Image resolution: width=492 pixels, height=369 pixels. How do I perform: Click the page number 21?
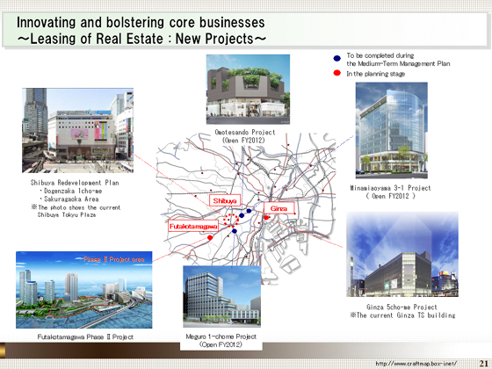coord(483,363)
